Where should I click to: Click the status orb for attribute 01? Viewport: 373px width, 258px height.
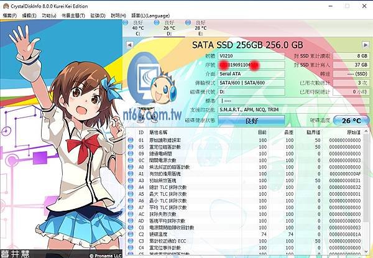pos(131,140)
